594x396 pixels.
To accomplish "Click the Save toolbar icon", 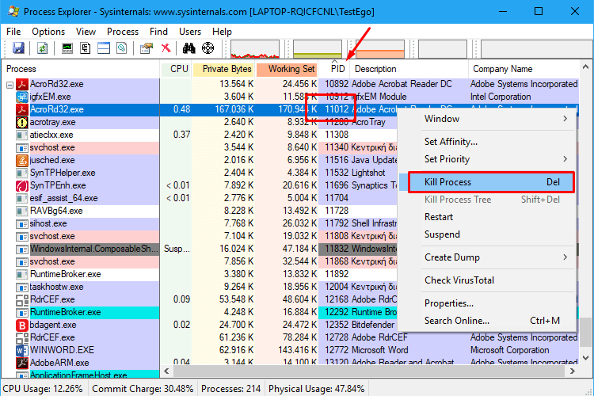I will (18, 48).
